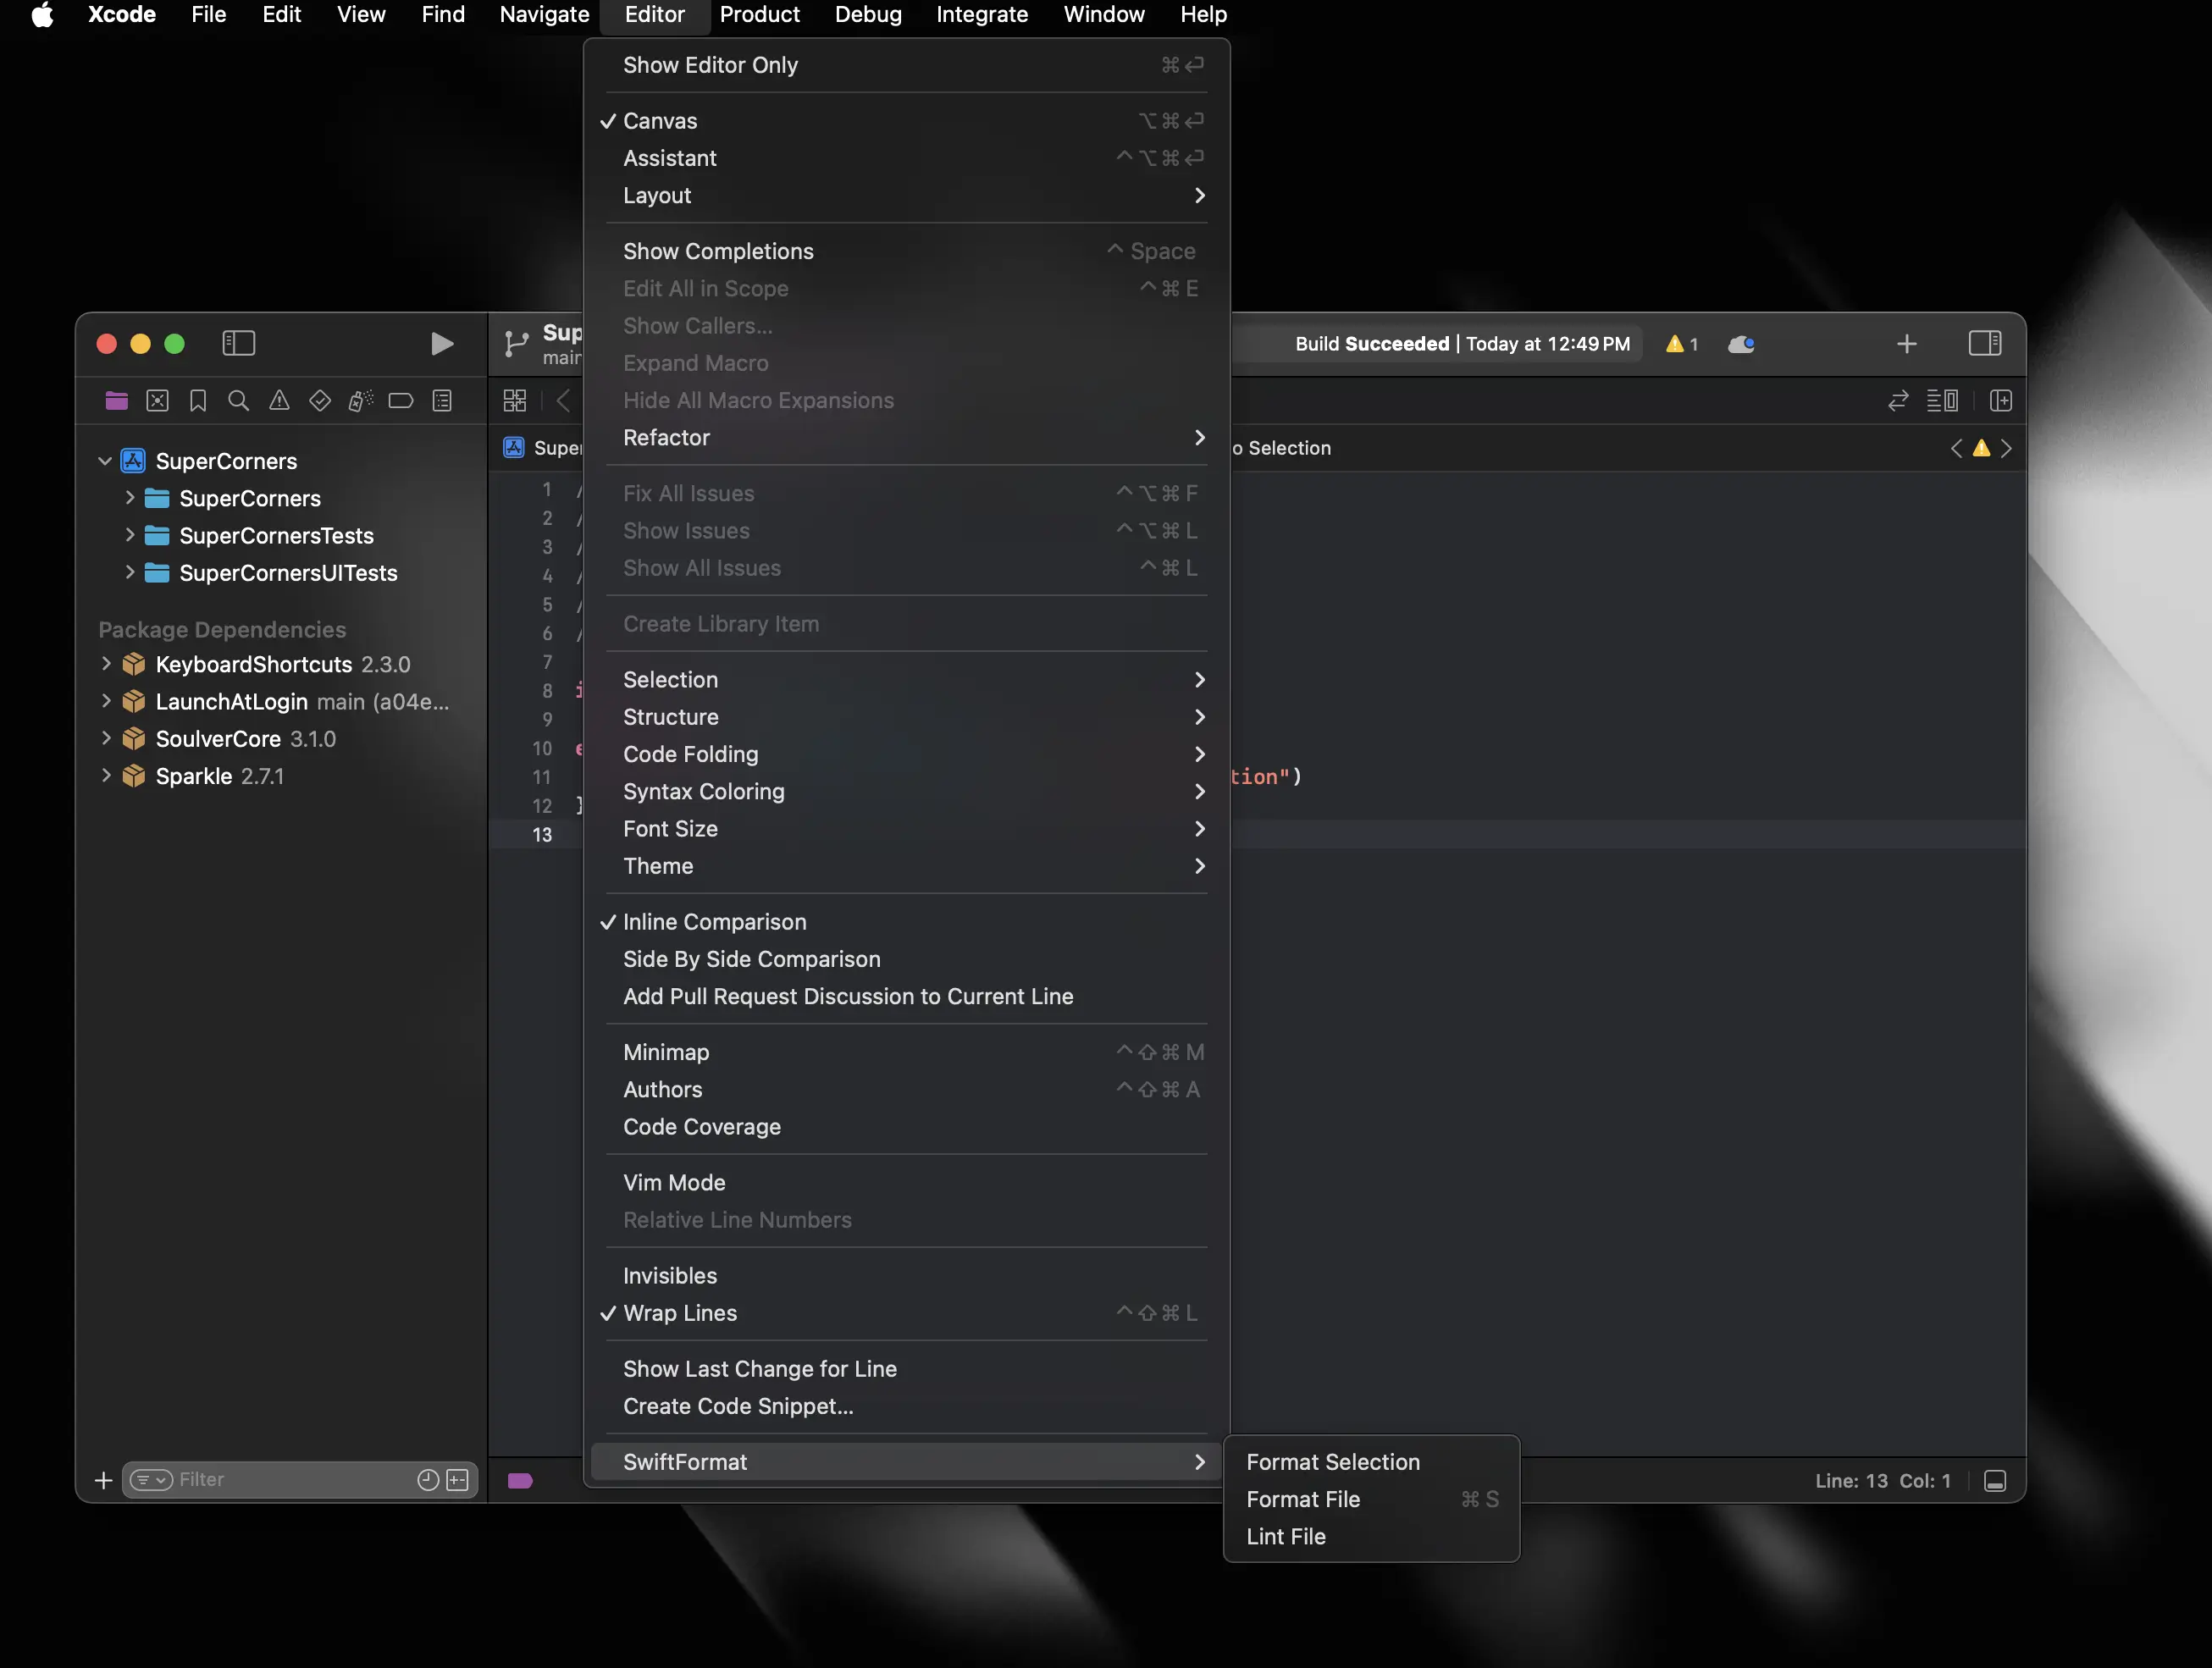2212x1668 pixels.
Task: Click the Run play button
Action: [x=441, y=344]
